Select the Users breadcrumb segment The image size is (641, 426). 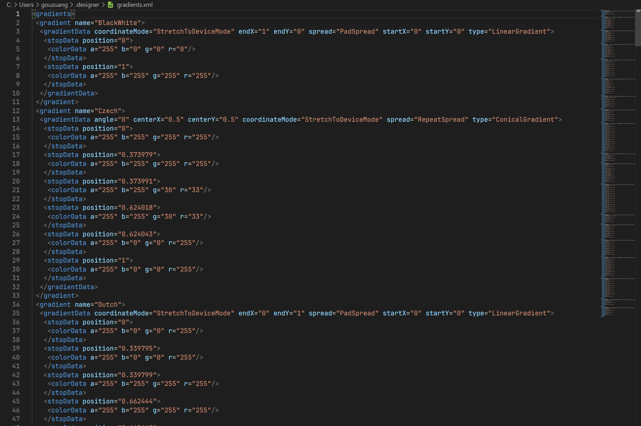pos(26,5)
